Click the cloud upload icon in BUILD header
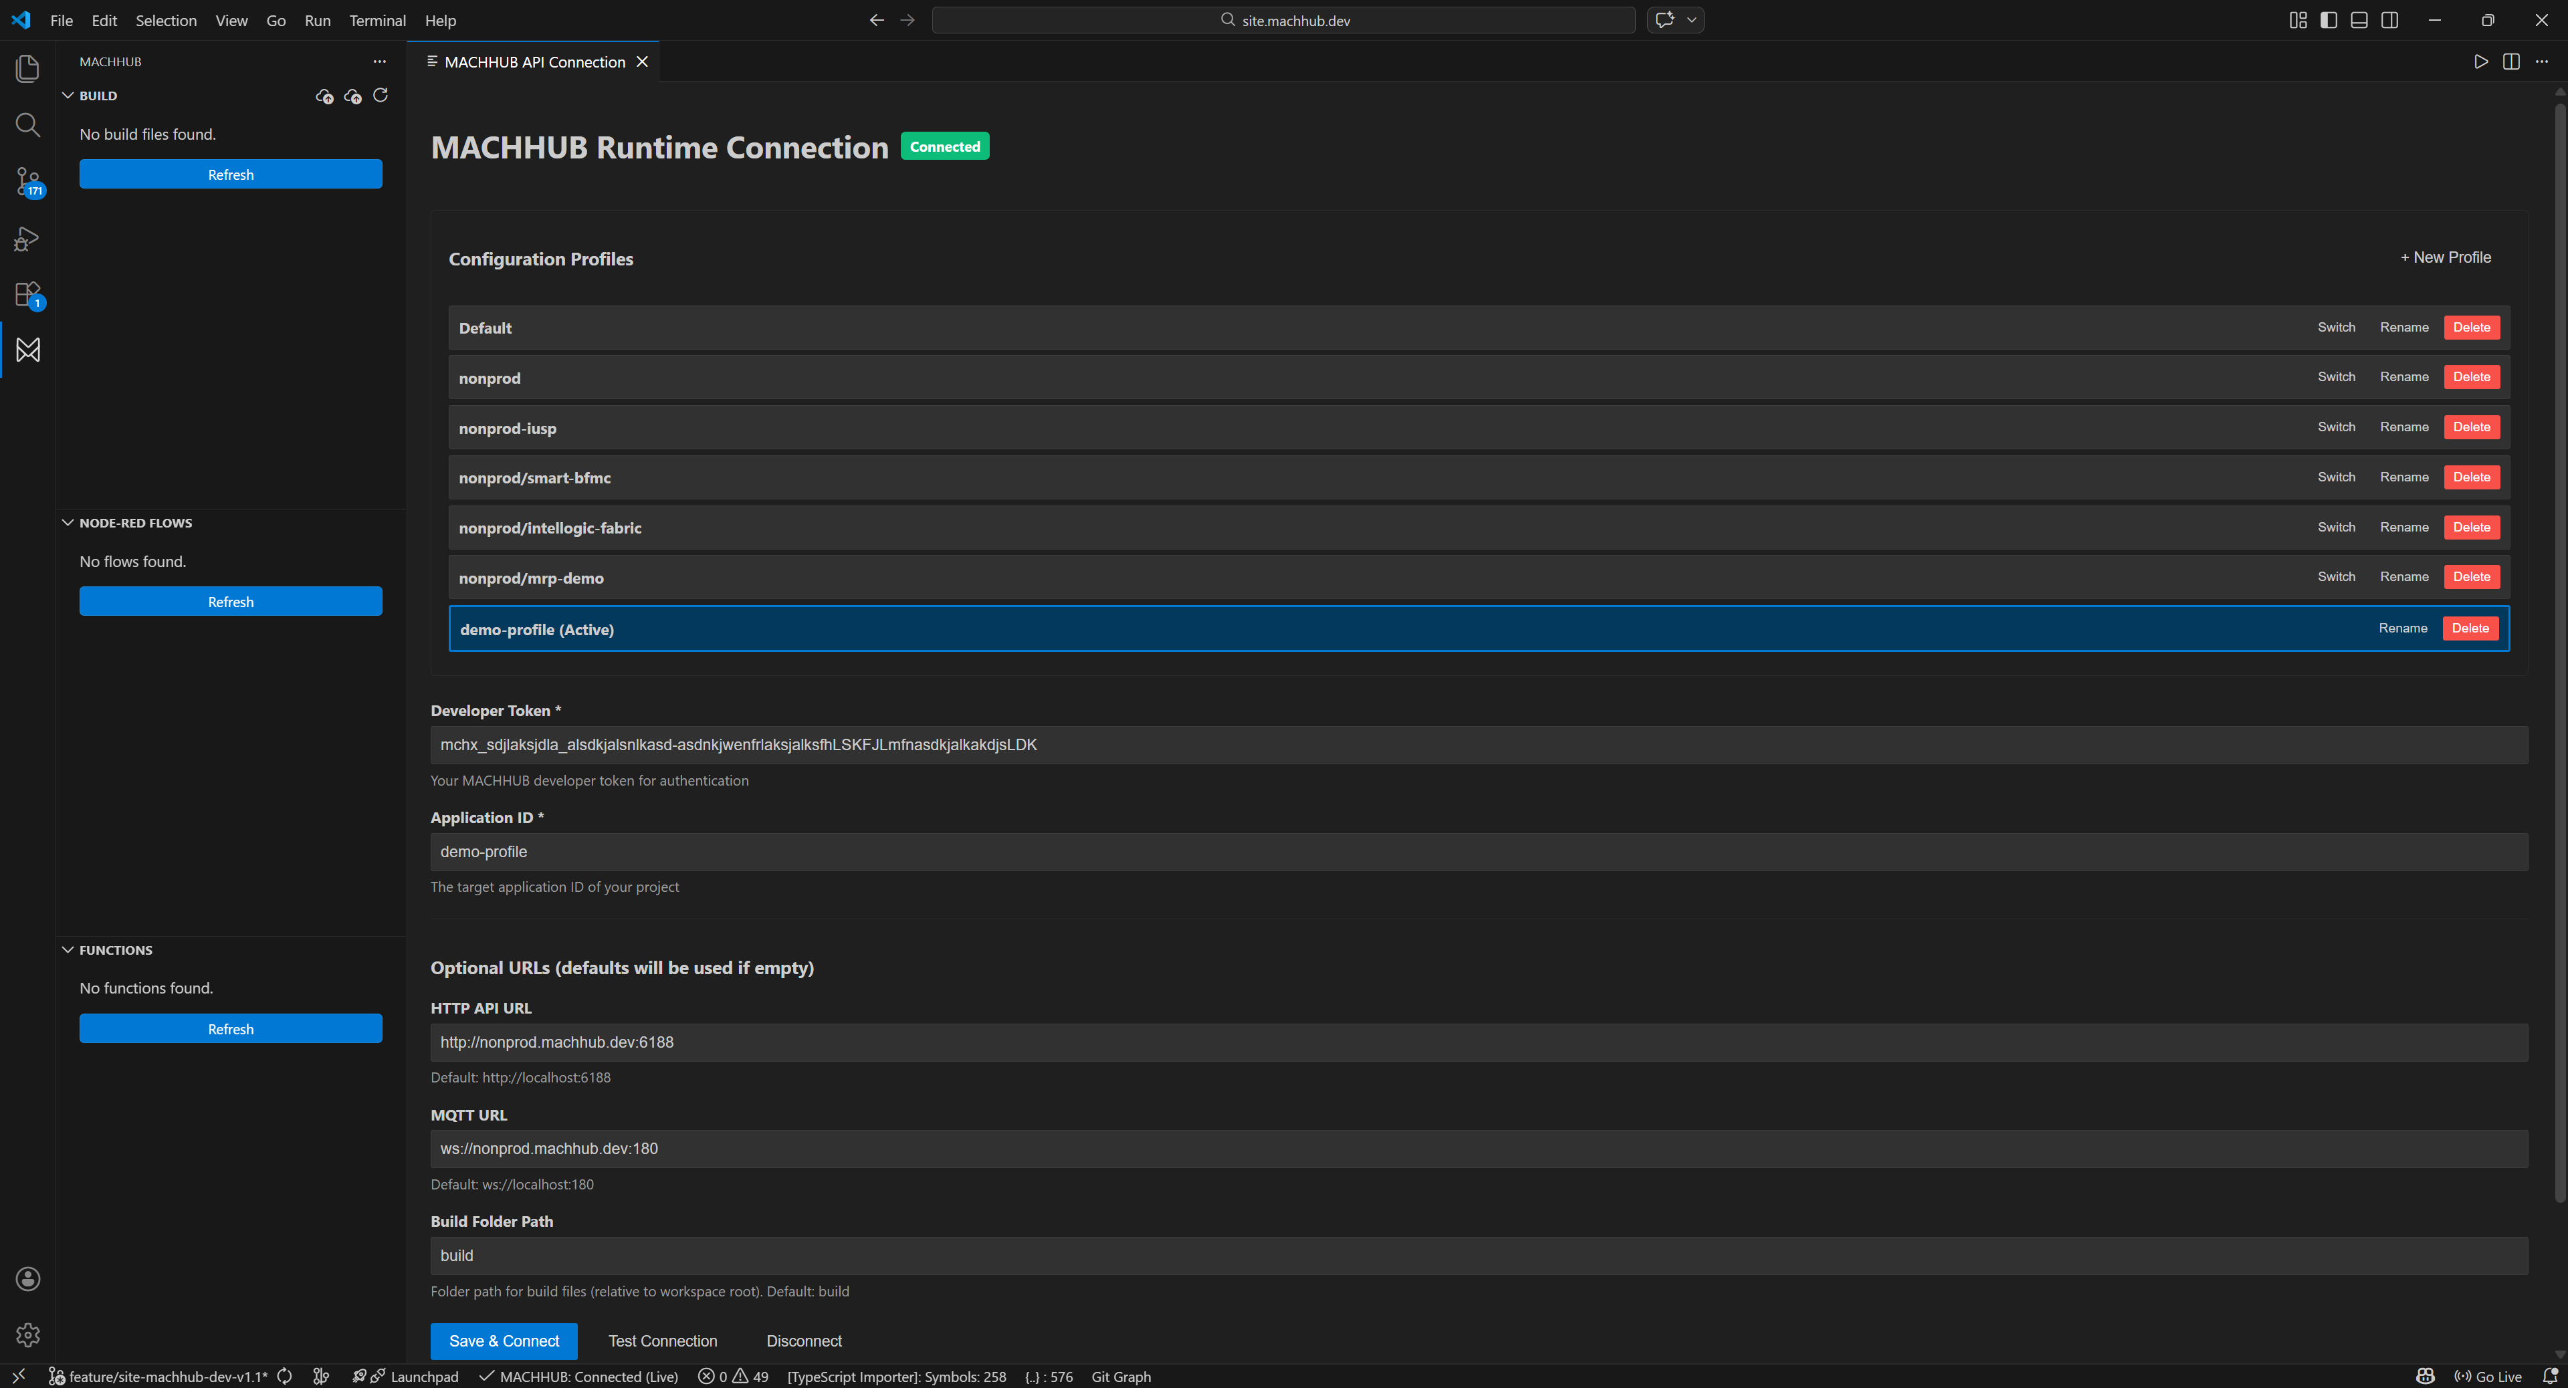Image resolution: width=2568 pixels, height=1388 pixels. (324, 96)
